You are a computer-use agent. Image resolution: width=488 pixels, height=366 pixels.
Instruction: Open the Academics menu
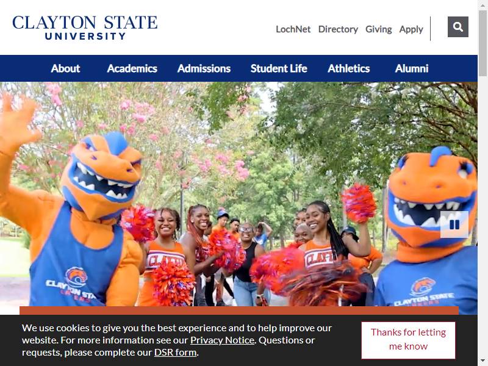pyautogui.click(x=132, y=68)
